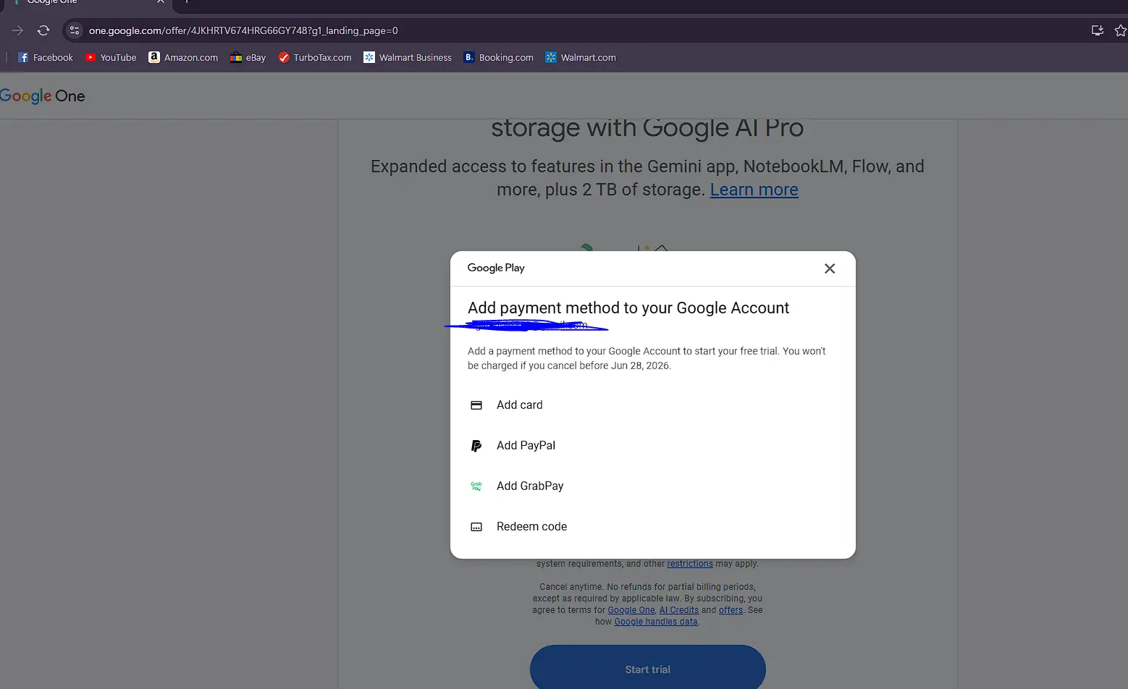Open Amazon.com bookmark
The image size is (1128, 689).
[183, 58]
